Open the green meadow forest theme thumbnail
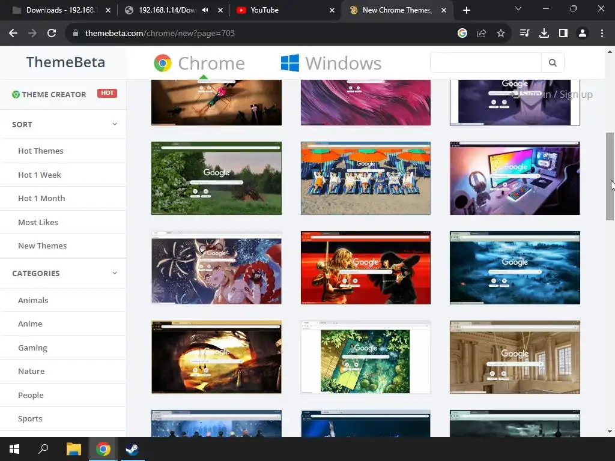615x461 pixels. [216, 178]
